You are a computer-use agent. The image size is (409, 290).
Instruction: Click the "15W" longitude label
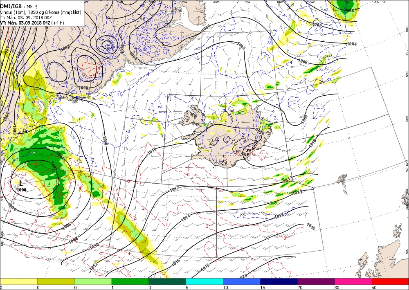[247, 2]
